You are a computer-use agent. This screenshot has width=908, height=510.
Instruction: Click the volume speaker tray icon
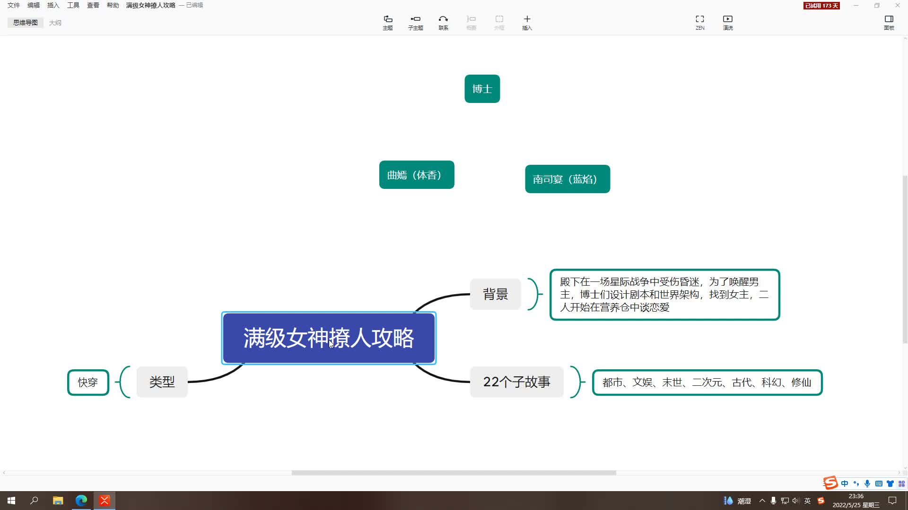tap(796, 501)
